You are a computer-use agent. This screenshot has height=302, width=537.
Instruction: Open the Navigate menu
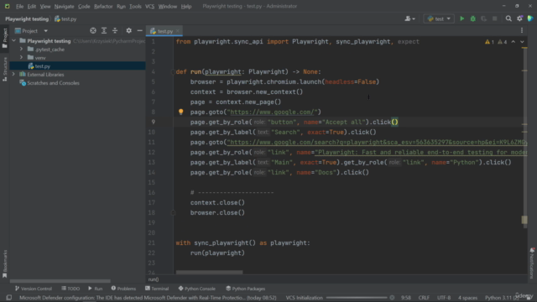click(x=64, y=6)
